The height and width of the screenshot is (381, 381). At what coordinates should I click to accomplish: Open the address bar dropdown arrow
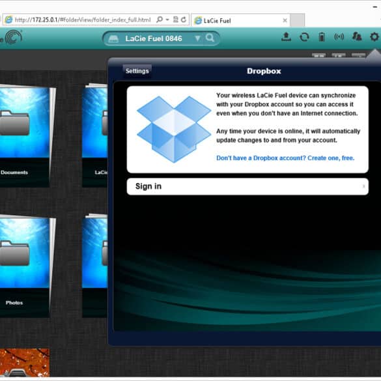click(167, 20)
